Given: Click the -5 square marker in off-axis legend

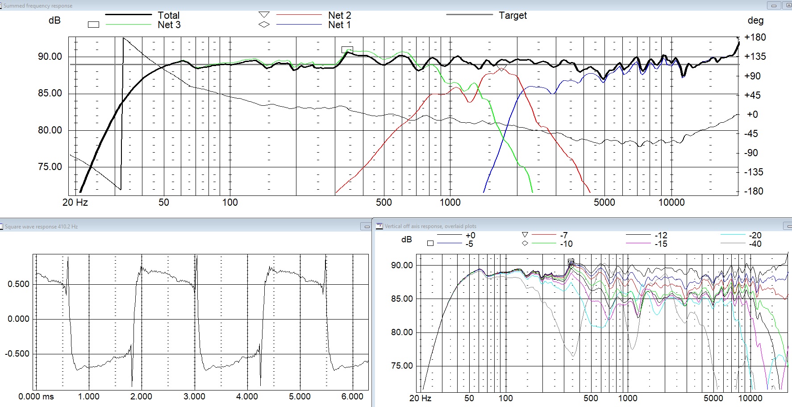Looking at the screenshot, I should point(430,244).
